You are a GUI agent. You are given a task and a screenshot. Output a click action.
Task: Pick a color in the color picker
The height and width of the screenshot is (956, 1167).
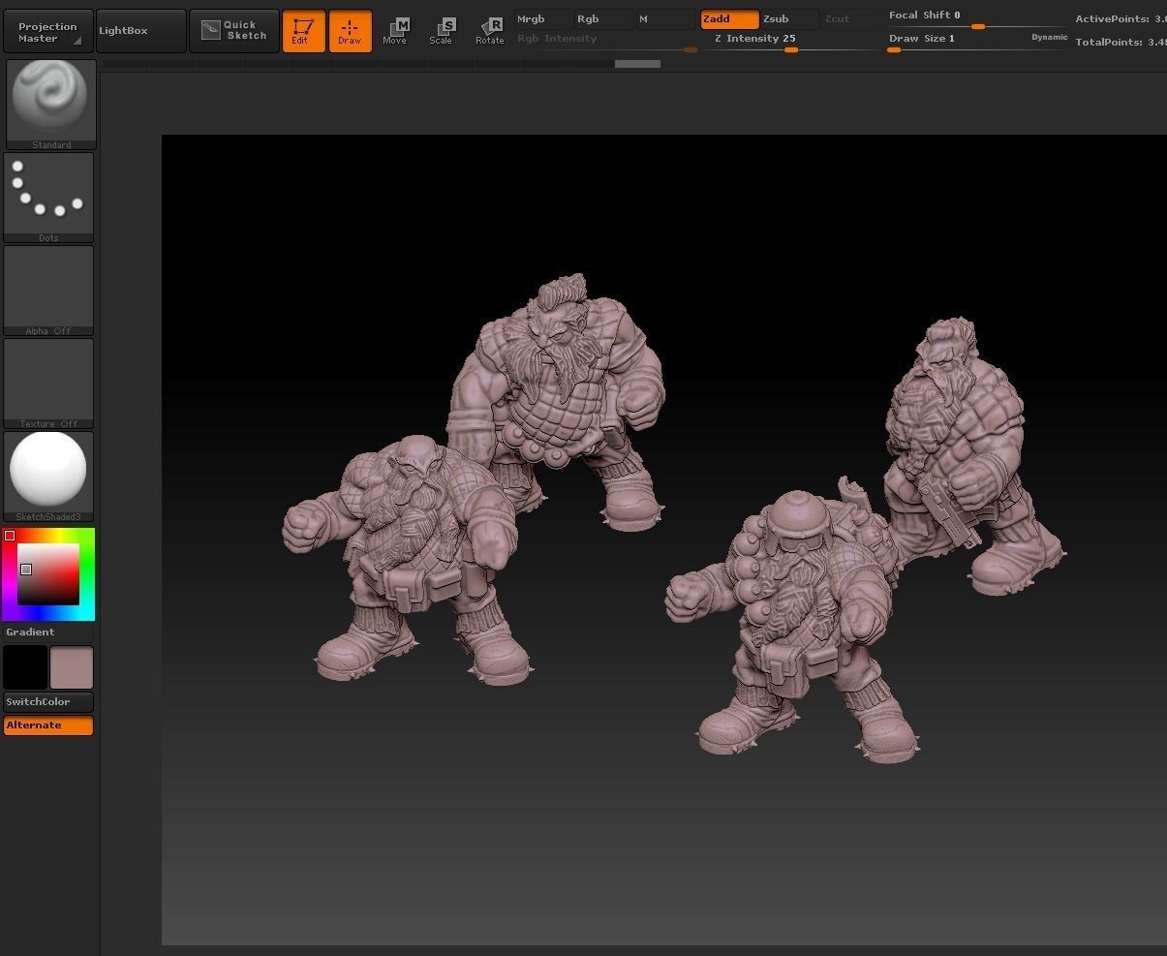click(48, 574)
